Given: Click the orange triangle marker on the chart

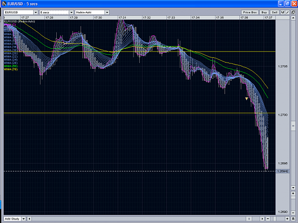Looking at the screenshot, I should pos(247,98).
